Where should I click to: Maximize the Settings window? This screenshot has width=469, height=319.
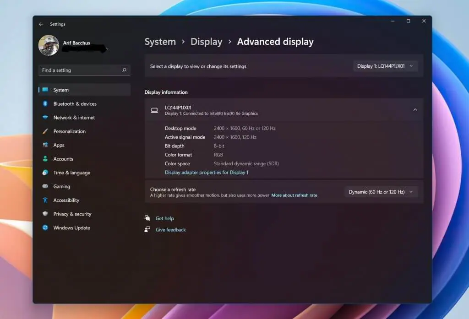(408, 21)
